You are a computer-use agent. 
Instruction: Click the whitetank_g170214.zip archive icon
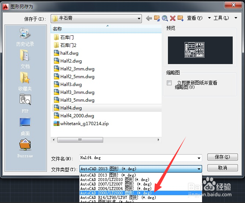(56, 123)
